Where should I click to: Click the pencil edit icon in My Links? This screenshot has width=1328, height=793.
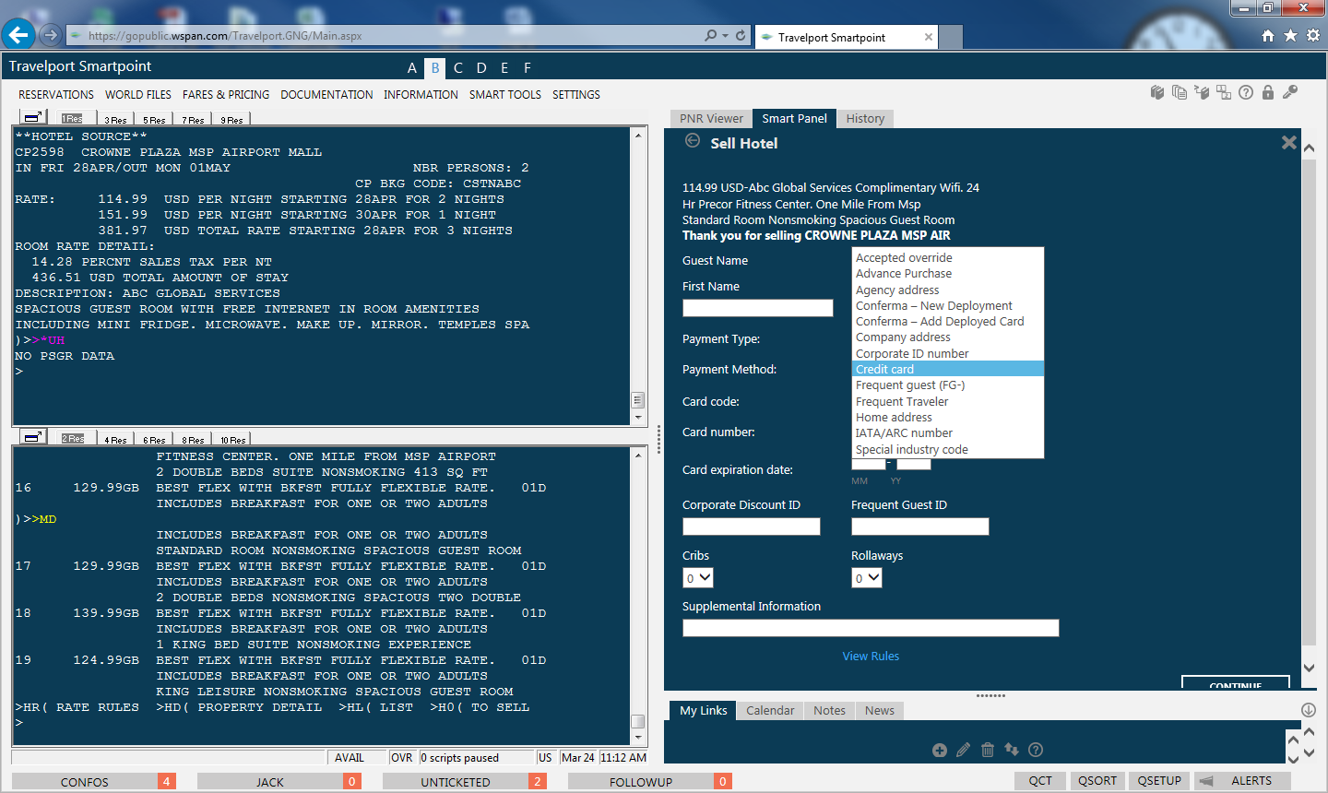pos(964,751)
